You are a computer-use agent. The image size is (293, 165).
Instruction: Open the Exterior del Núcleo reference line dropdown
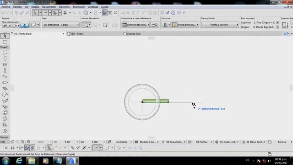point(136,25)
